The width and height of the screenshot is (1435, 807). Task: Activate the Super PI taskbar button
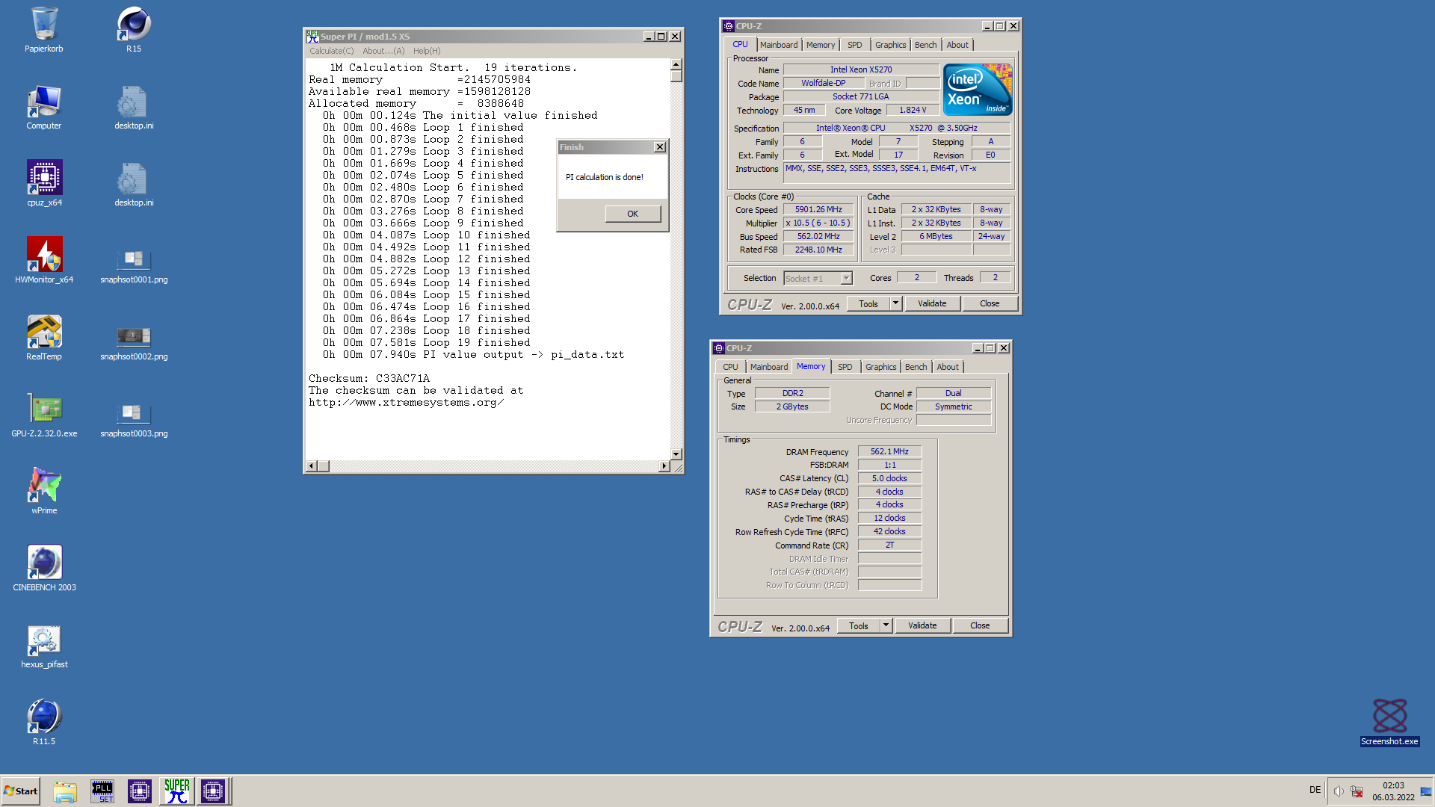point(176,791)
